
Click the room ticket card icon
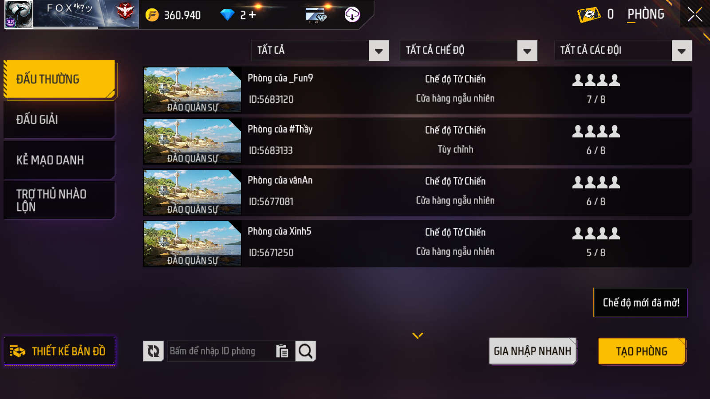click(589, 15)
